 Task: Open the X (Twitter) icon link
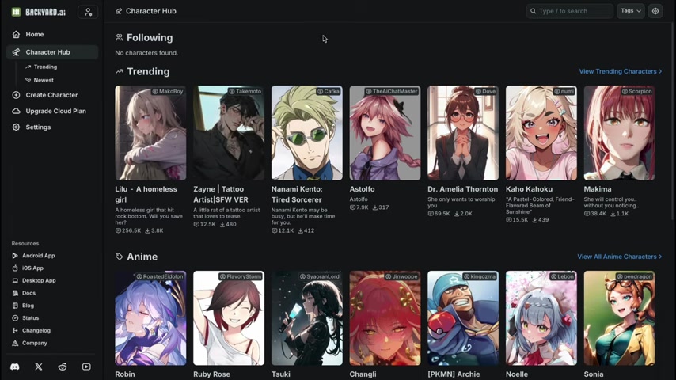(x=38, y=367)
